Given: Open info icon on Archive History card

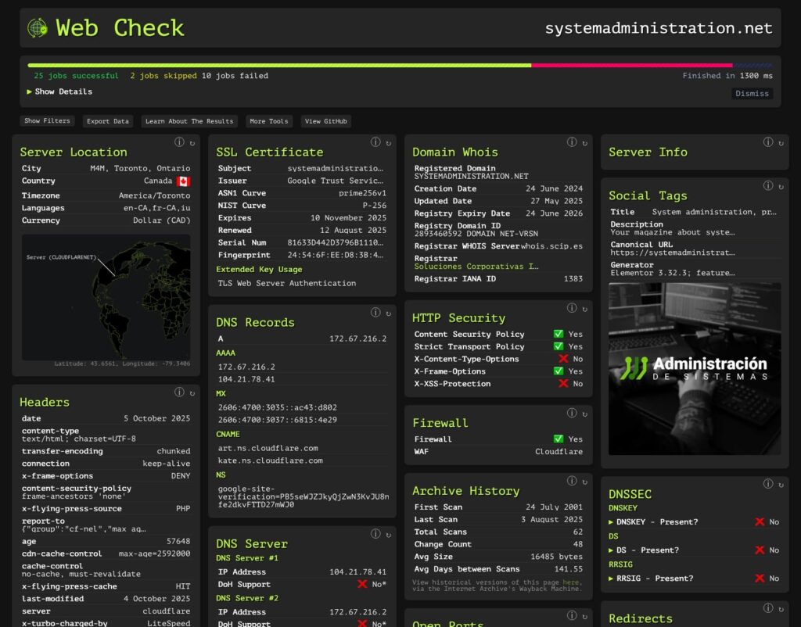Looking at the screenshot, I should pyautogui.click(x=572, y=481).
